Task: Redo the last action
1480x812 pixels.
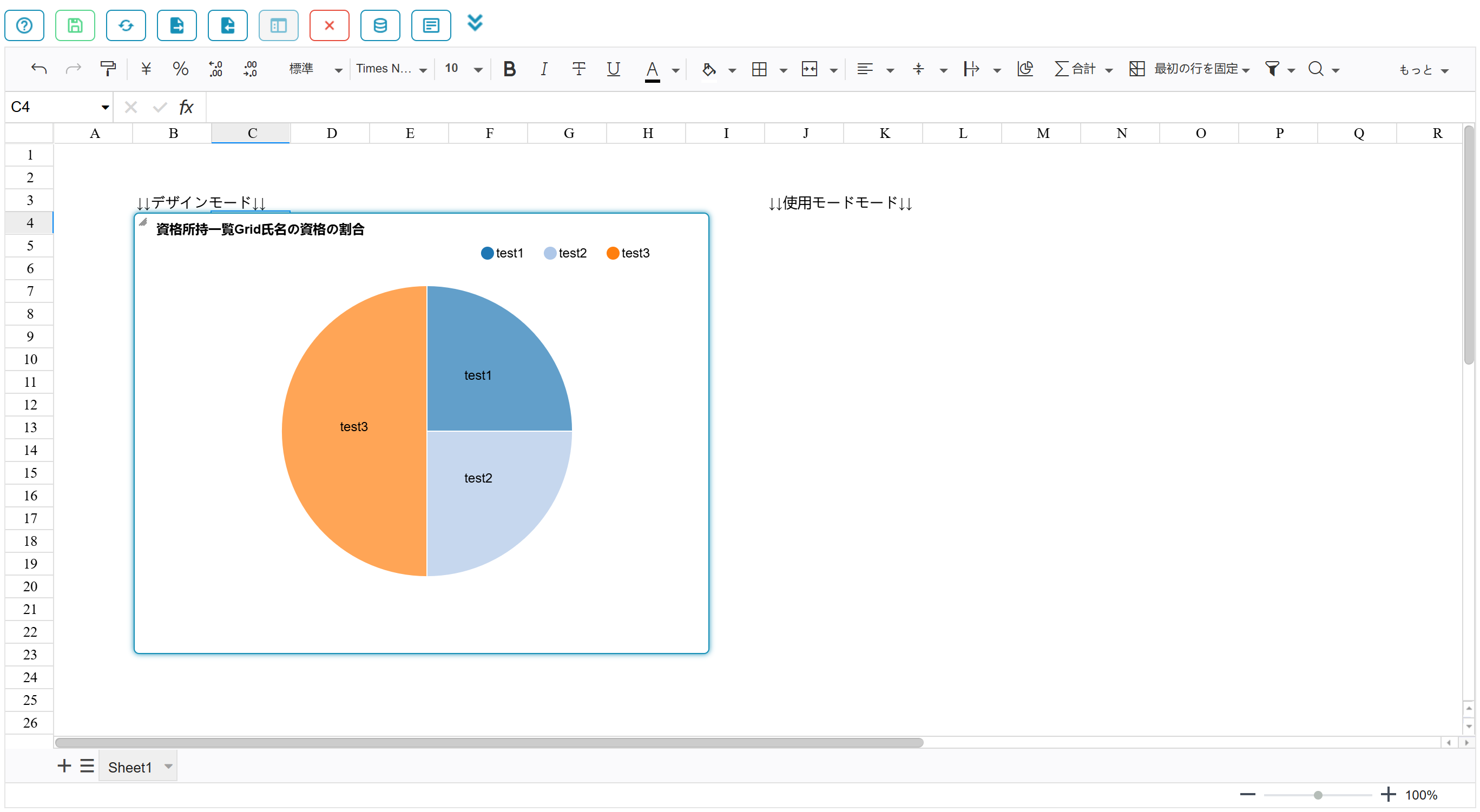Action: [73, 69]
